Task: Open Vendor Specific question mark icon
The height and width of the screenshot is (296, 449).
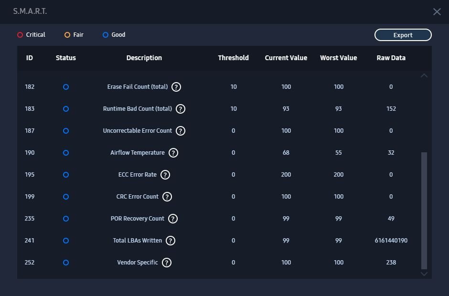Action: 166,263
